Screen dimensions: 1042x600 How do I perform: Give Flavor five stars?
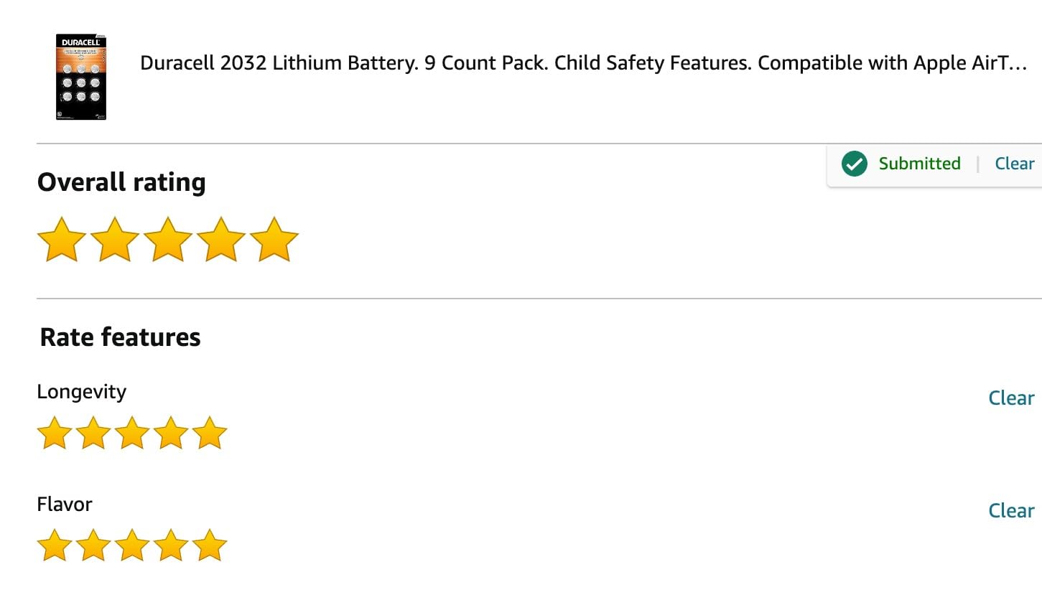coord(210,546)
